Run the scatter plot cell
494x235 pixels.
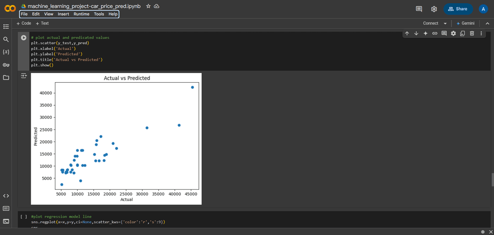(24, 37)
